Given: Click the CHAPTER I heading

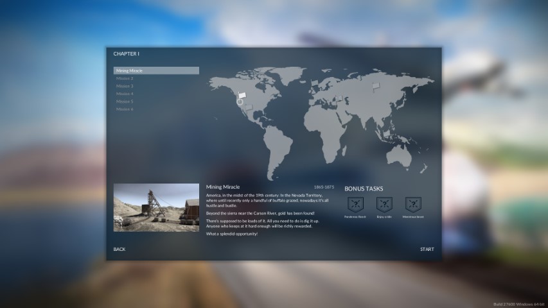Looking at the screenshot, I should (126, 54).
